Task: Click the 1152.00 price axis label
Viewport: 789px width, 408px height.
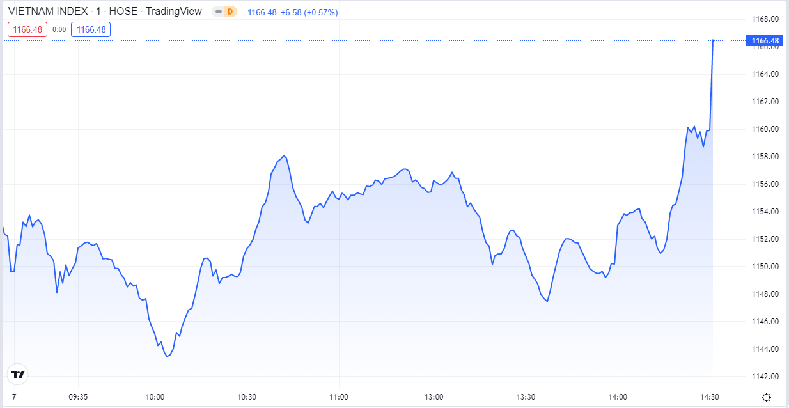Action: pyautogui.click(x=765, y=239)
